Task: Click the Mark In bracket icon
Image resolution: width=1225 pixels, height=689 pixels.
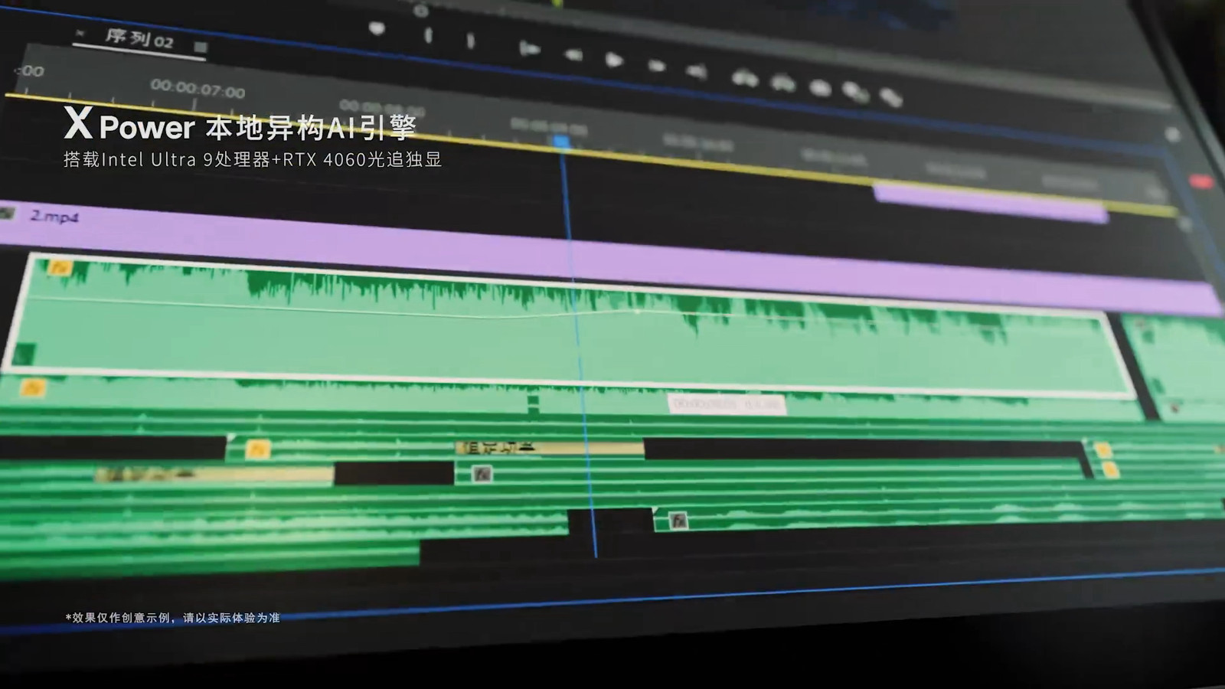Action: tap(428, 35)
